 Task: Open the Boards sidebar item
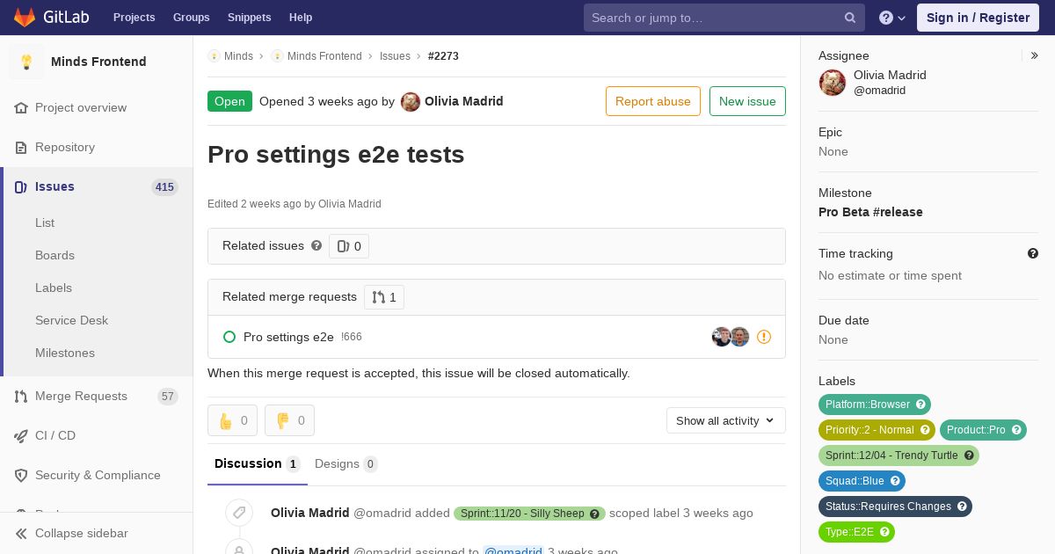(x=55, y=255)
